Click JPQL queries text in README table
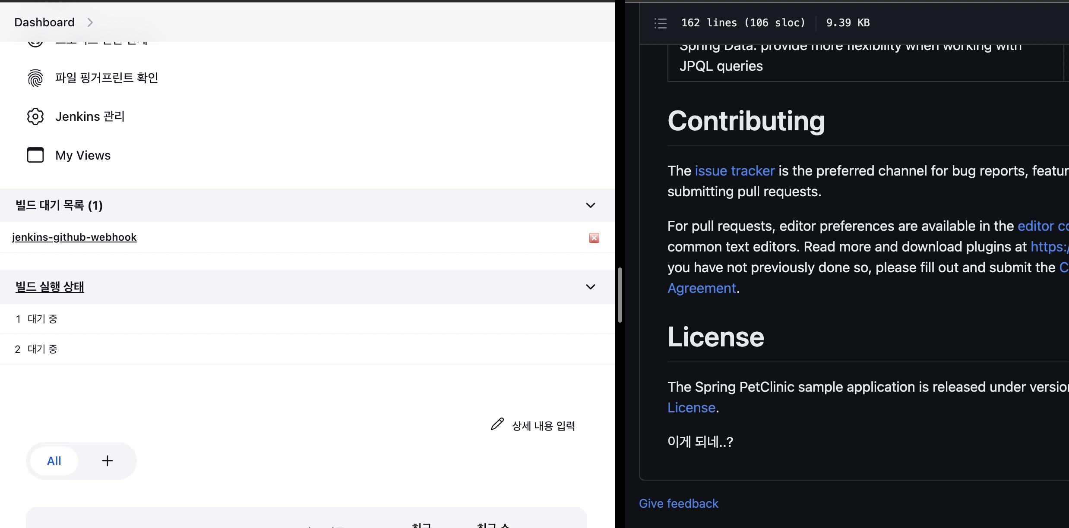Screen dimensions: 1069x528 coord(721,66)
